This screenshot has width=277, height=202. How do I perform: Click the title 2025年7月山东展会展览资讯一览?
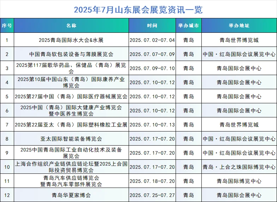[138, 10]
